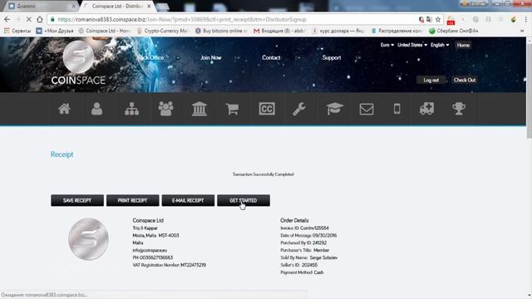Open the Crypto-Currency bookmark

click(x=163, y=31)
